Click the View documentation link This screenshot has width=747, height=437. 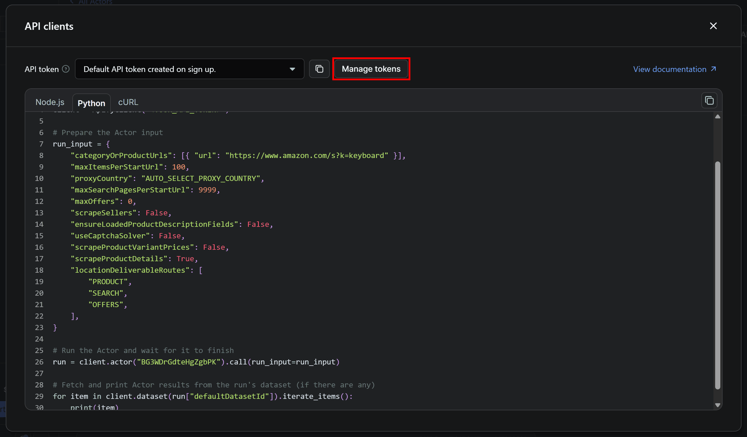tap(670, 69)
